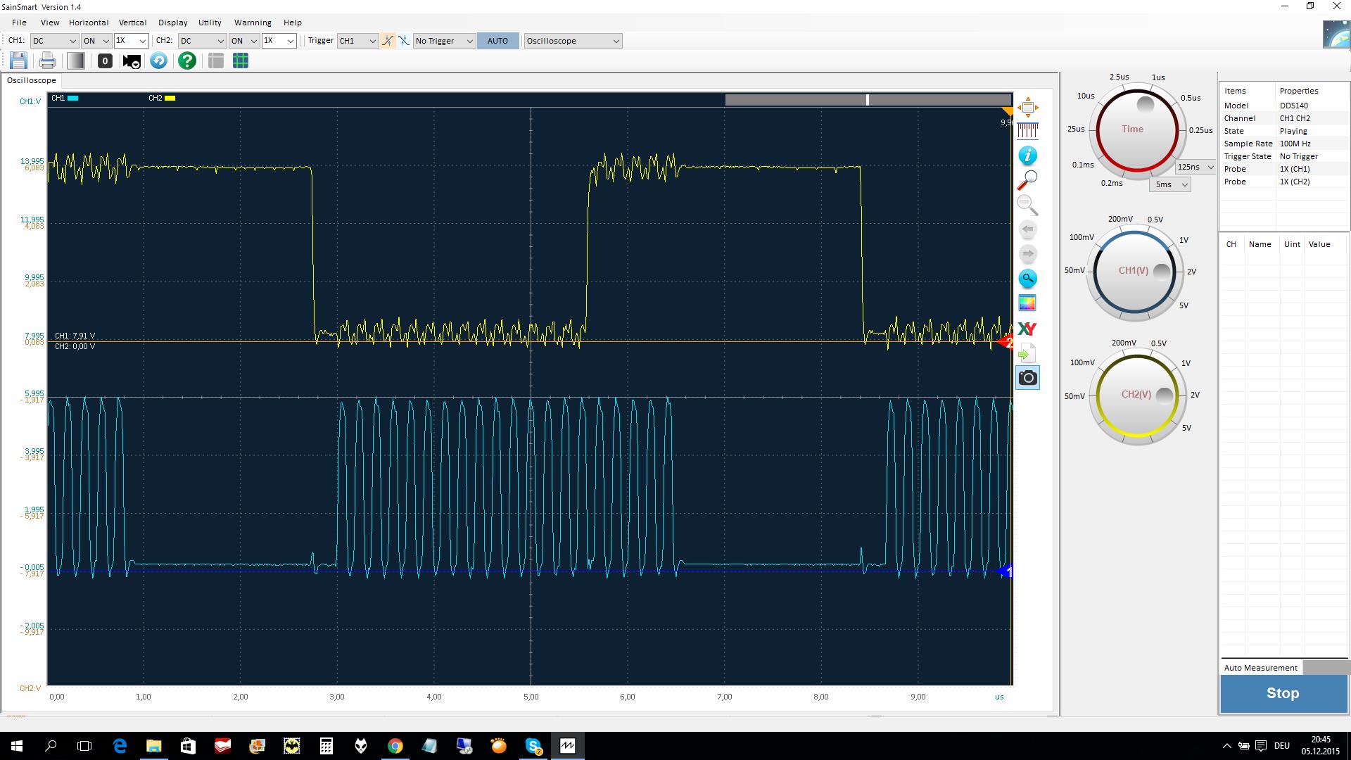Click the zero-level '0' toolbar icon
This screenshot has height=760, width=1351.
[x=105, y=61]
